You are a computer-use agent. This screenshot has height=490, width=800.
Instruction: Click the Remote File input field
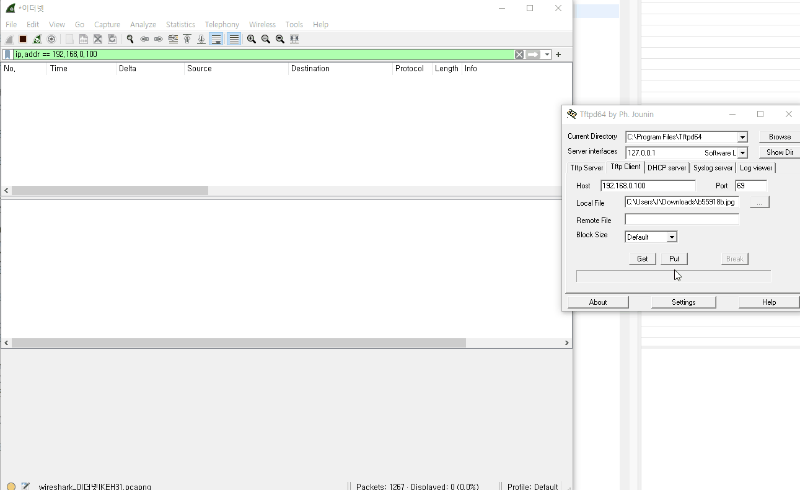pos(682,219)
